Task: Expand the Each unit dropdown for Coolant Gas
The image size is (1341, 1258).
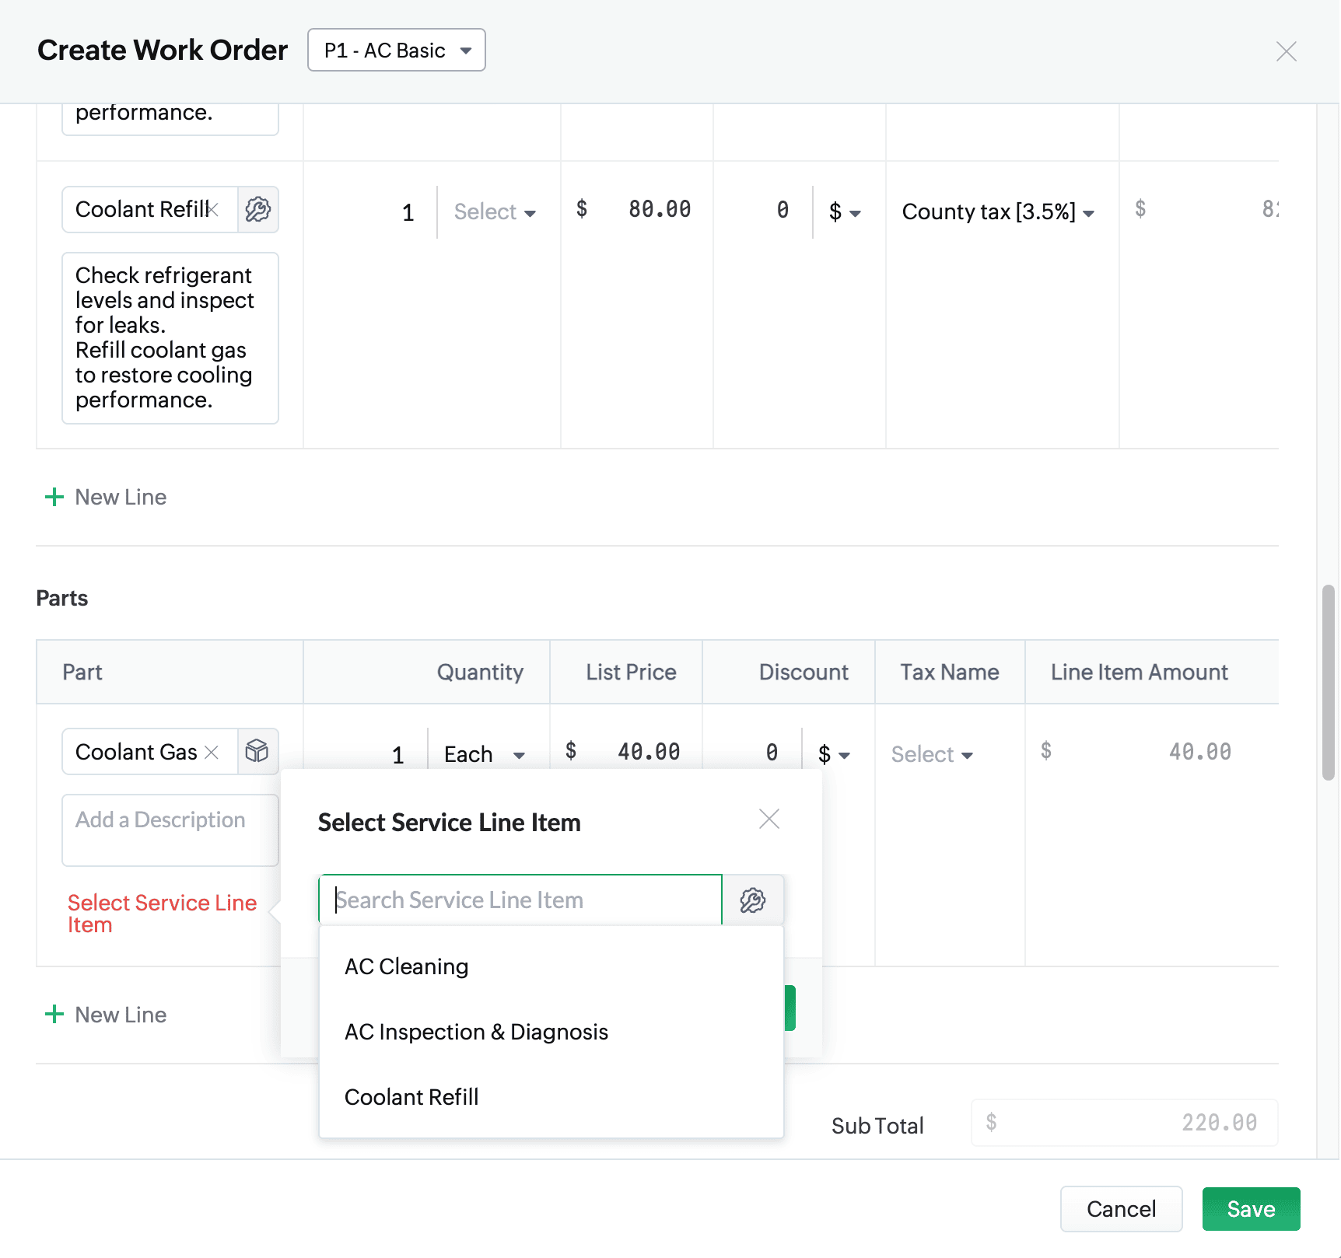Action: [485, 754]
